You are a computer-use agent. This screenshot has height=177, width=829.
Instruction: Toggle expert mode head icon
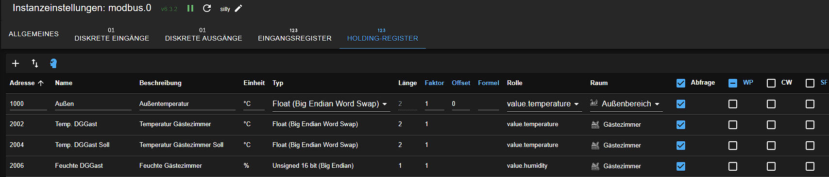[x=53, y=63]
